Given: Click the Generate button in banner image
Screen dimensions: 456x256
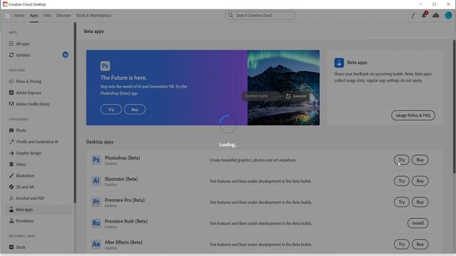Looking at the screenshot, I should [x=296, y=96].
